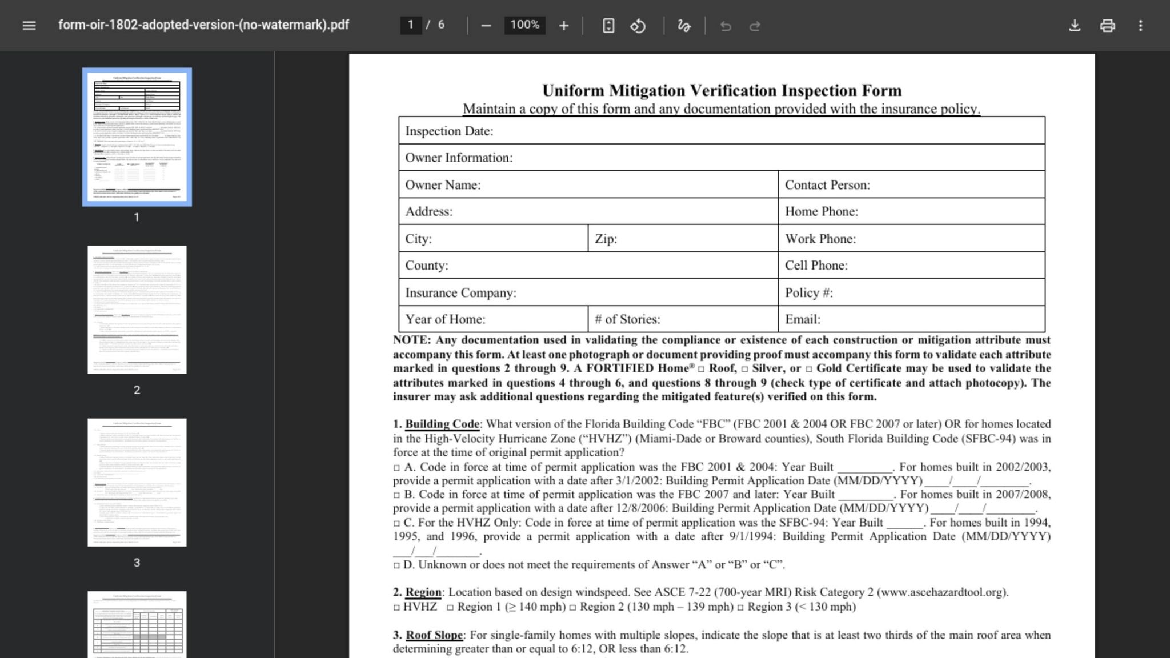1170x658 pixels.
Task: Select page 1 thumbnail
Action: (137, 137)
